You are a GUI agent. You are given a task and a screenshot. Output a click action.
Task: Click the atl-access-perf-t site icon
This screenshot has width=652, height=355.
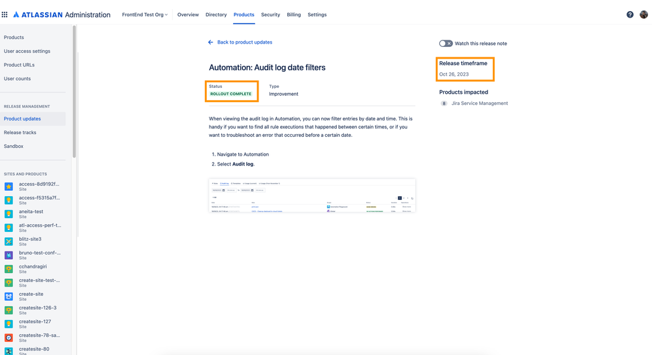[x=8, y=227]
